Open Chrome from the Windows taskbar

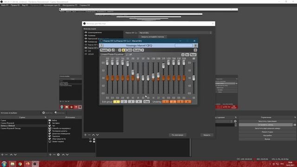(20, 164)
